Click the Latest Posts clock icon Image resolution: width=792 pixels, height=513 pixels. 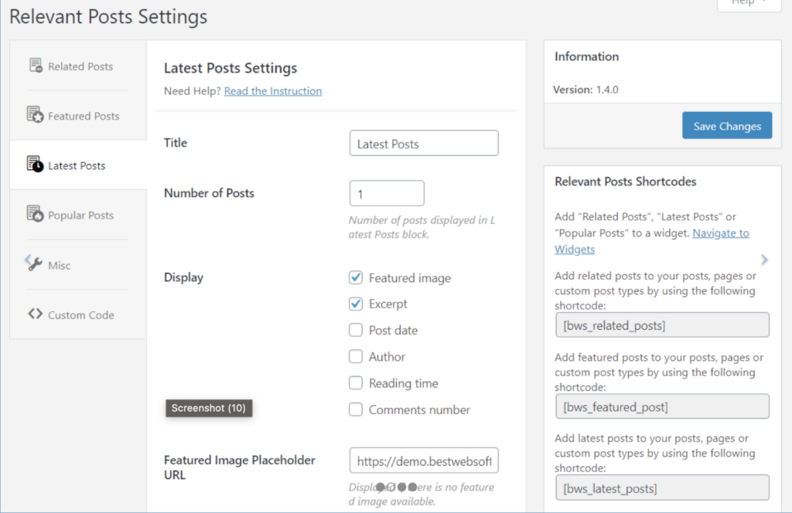click(x=35, y=165)
